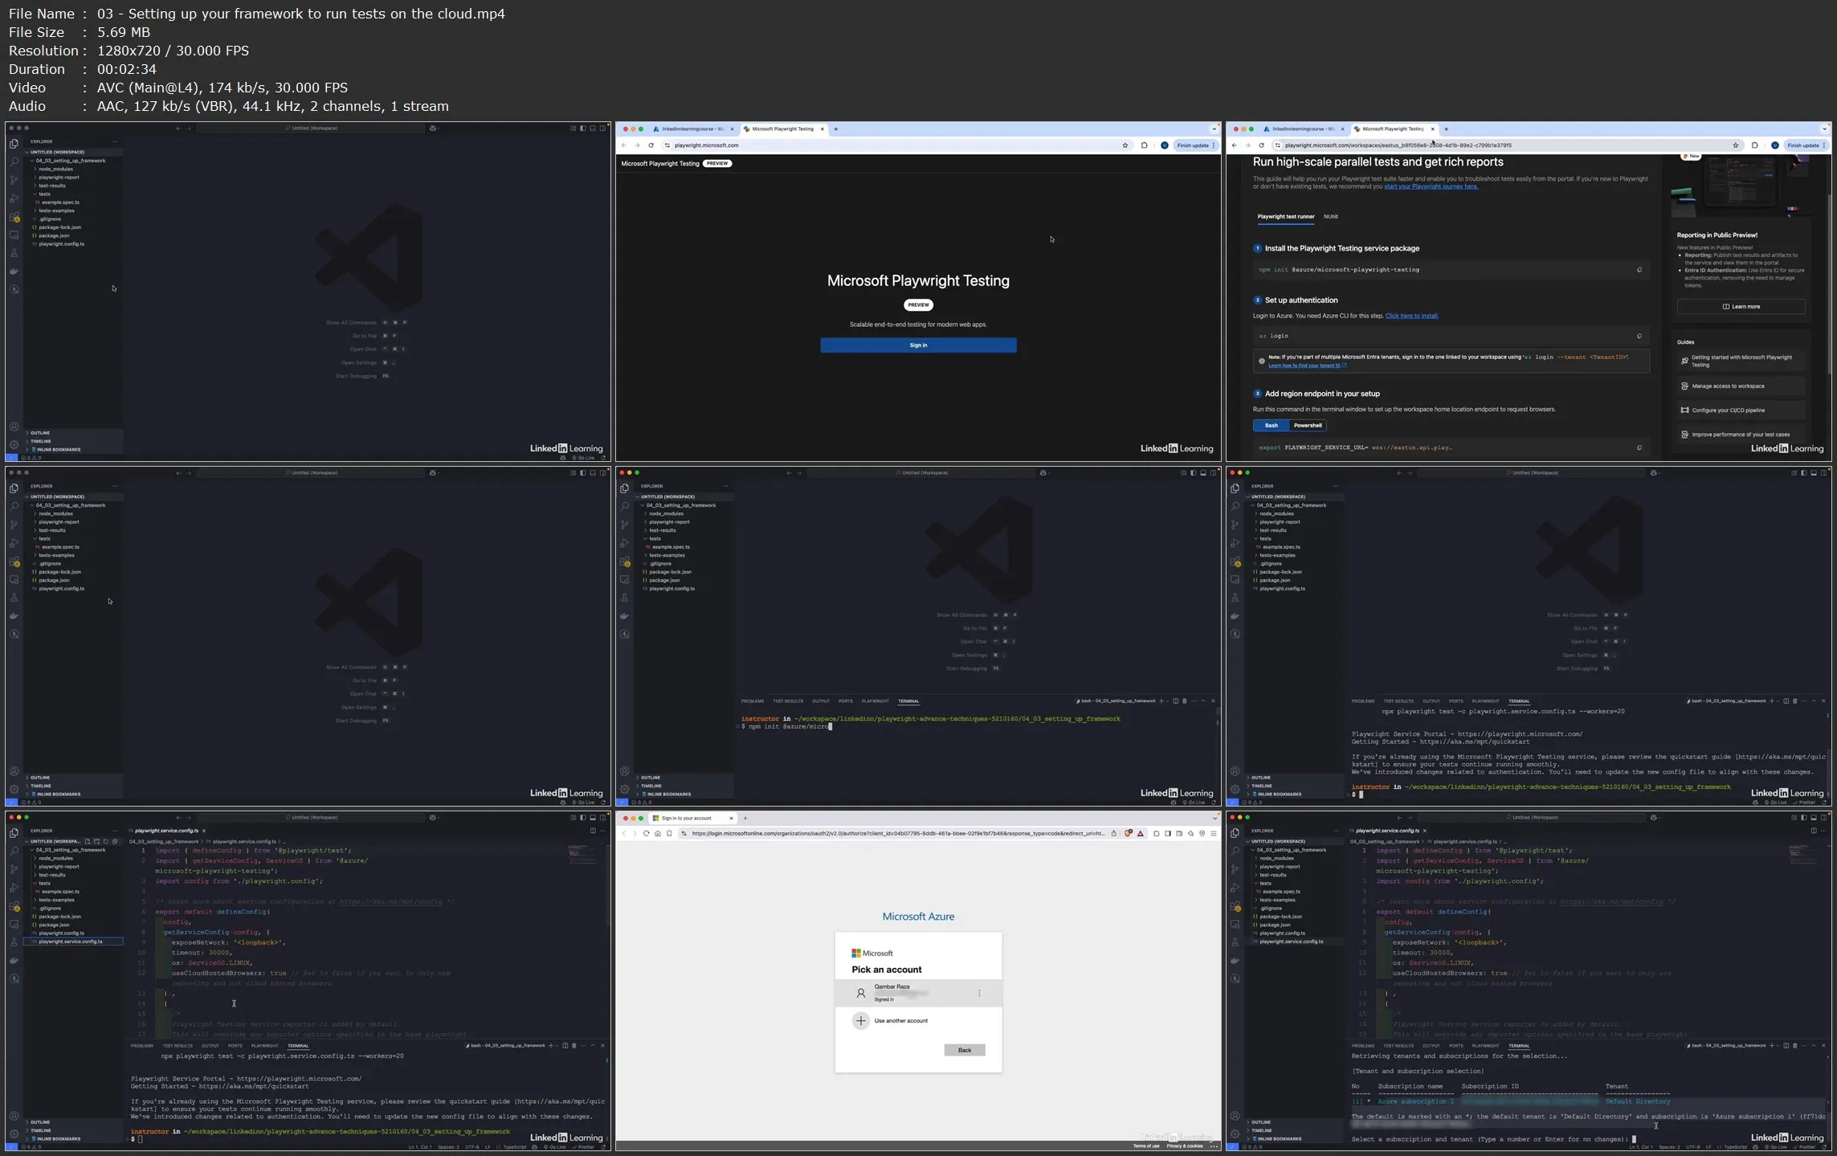This screenshot has height=1156, width=1837.
Task: Open Run and Debug in the bottom-left frame
Action: 14,888
